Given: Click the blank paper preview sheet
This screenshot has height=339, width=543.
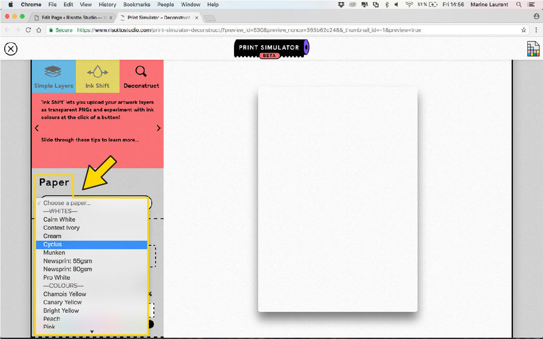Looking at the screenshot, I should pos(338,200).
